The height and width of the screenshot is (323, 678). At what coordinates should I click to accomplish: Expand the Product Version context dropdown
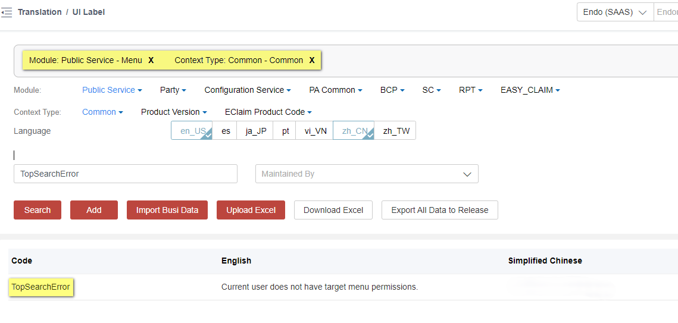point(174,112)
